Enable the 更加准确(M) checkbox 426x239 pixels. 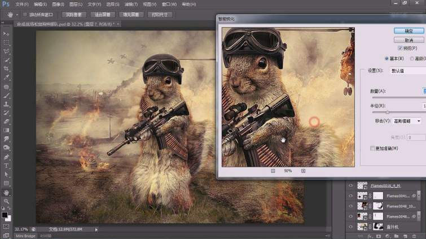coord(372,149)
